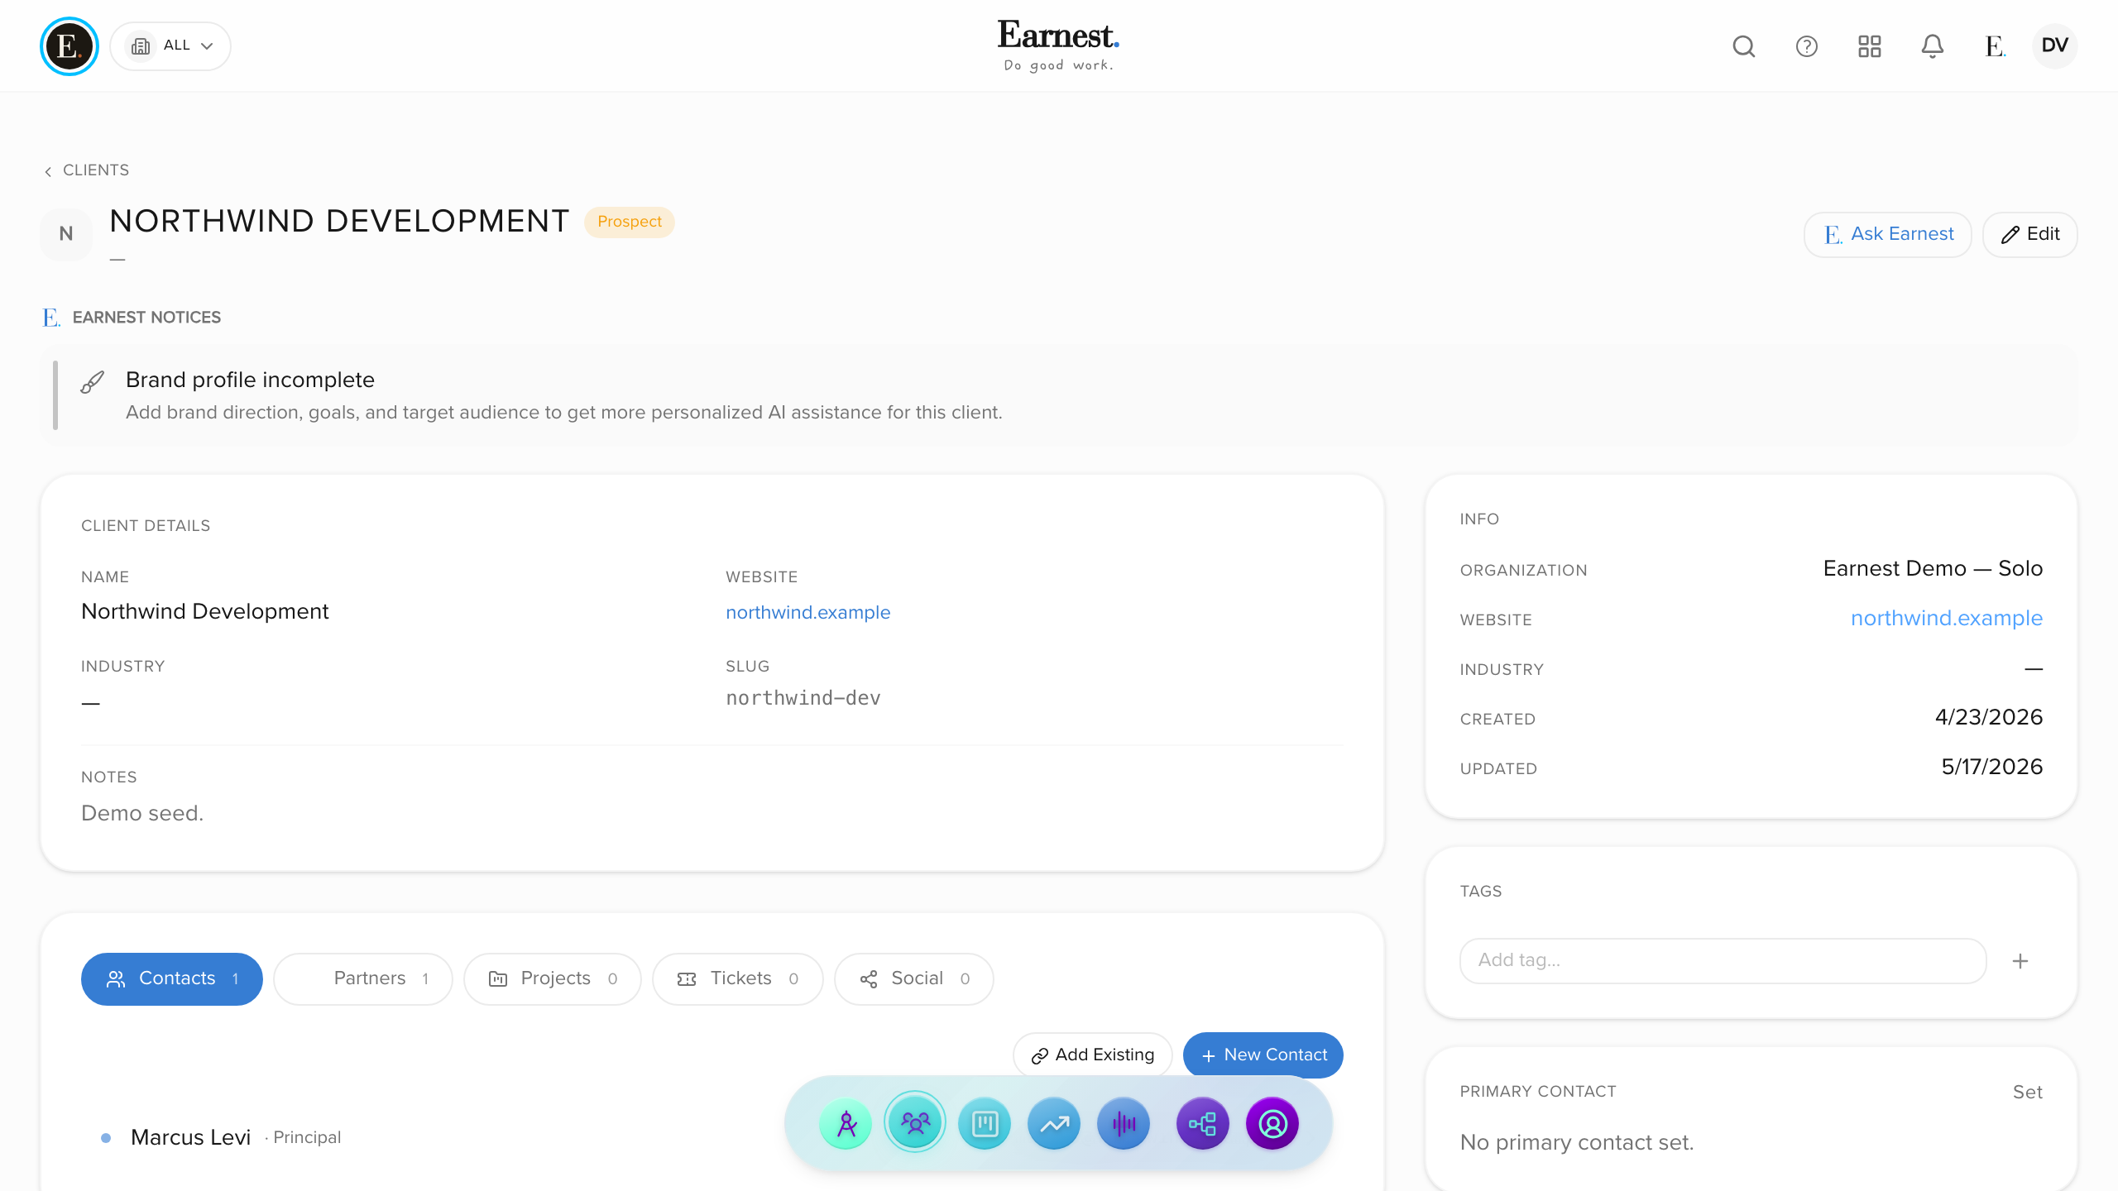The image size is (2118, 1191).
Task: Click the plus icon to add tag
Action: coord(2020,961)
